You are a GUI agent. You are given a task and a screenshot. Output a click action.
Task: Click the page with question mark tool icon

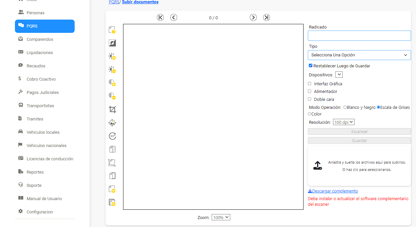[x=112, y=30]
